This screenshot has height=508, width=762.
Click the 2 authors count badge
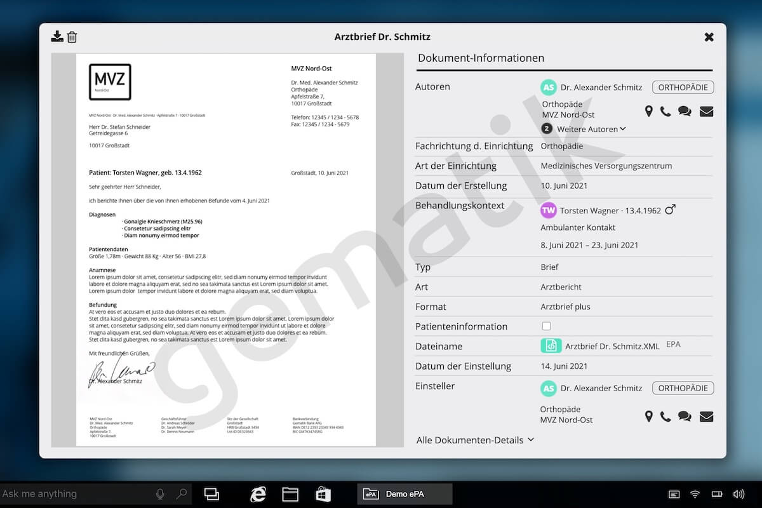pyautogui.click(x=547, y=129)
